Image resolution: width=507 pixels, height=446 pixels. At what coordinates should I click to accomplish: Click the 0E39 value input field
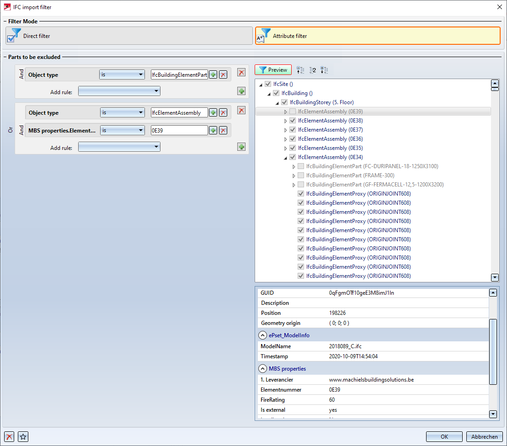179,130
